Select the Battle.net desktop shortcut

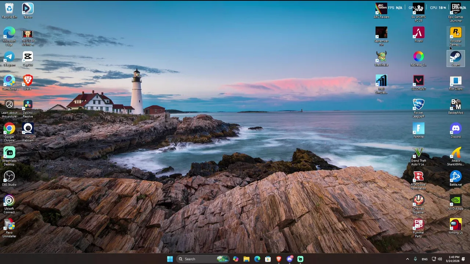point(456,179)
